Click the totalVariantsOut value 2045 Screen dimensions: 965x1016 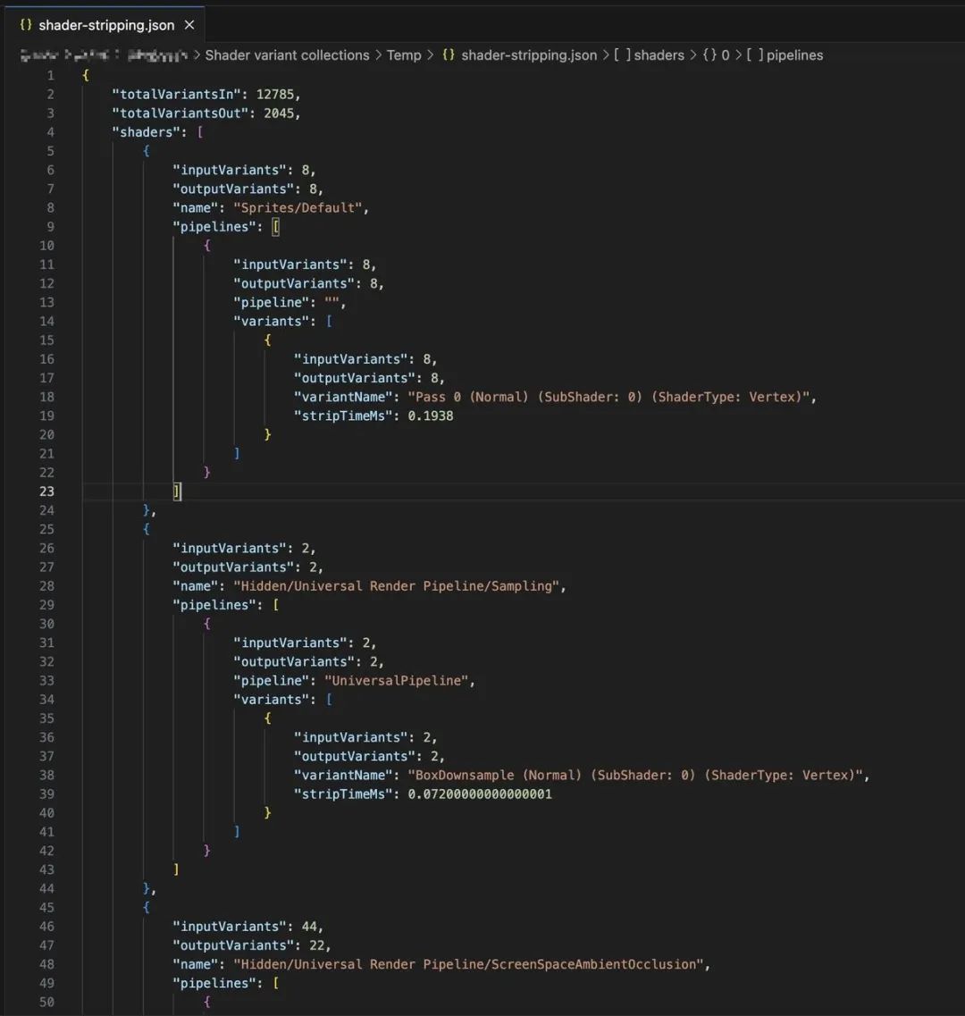[x=281, y=113]
